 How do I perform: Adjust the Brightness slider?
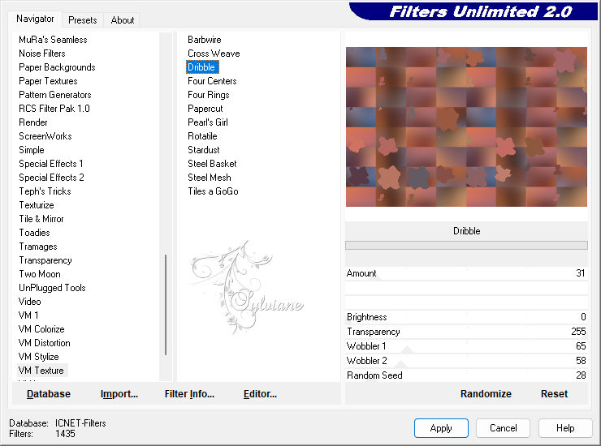[x=466, y=317]
